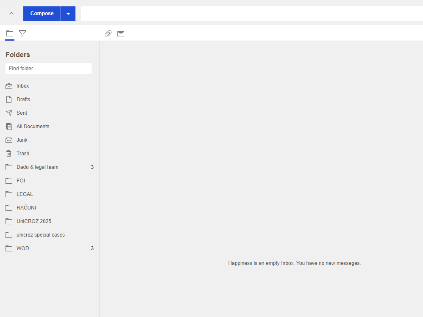Open the RAČUNI folder
The width and height of the screenshot is (423, 317).
coord(50,208)
